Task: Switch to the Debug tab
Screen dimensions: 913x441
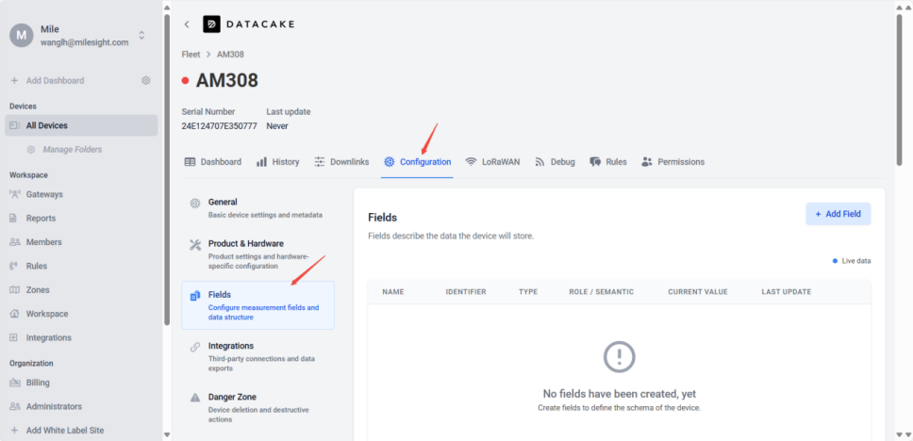Action: click(555, 162)
